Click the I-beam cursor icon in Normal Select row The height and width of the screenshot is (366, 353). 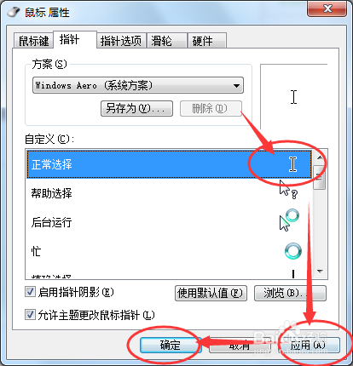pyautogui.click(x=292, y=164)
